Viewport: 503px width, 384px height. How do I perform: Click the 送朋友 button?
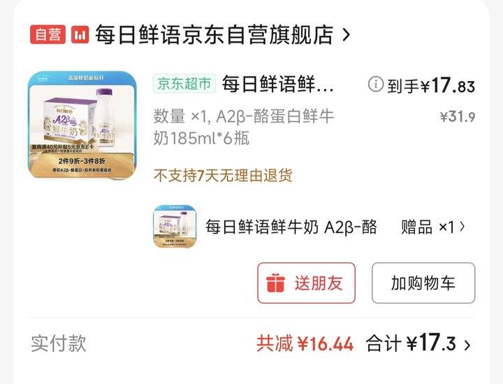(x=307, y=283)
